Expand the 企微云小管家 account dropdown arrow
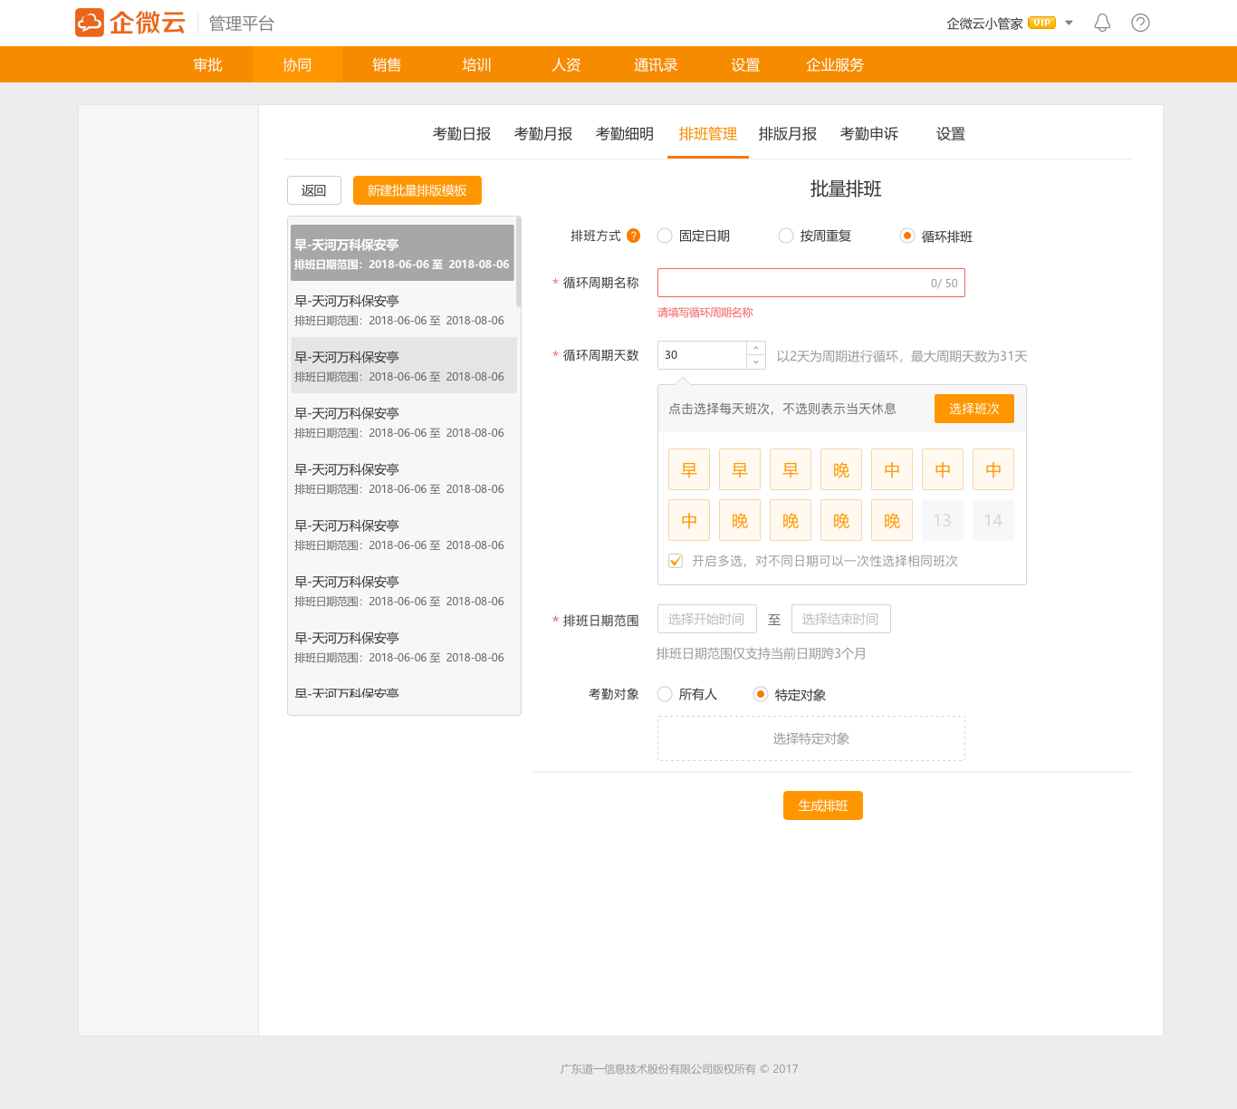 point(1069,23)
